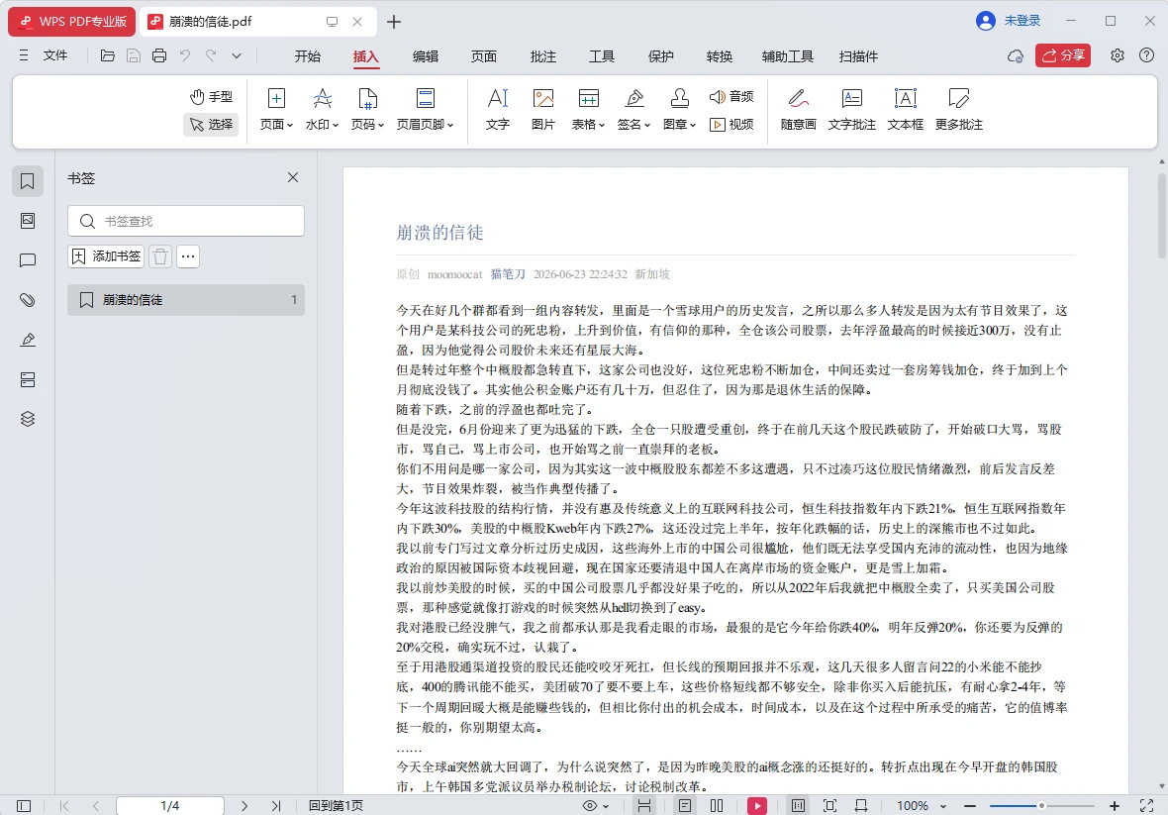Switch to the 批注 ribbon tab

coord(543,55)
